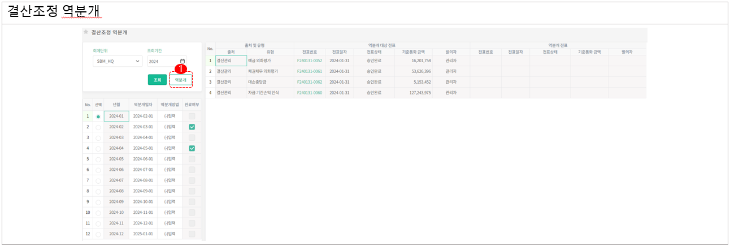This screenshot has width=730, height=246.
Task: Select the radio button for 2024-12 row
Action: (x=98, y=234)
